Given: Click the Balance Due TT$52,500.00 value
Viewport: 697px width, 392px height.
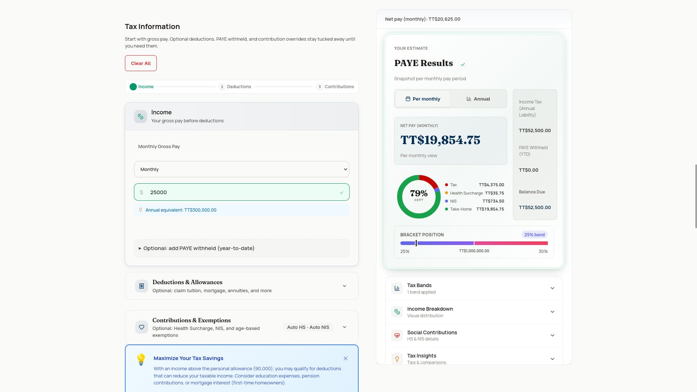Looking at the screenshot, I should pos(535,208).
